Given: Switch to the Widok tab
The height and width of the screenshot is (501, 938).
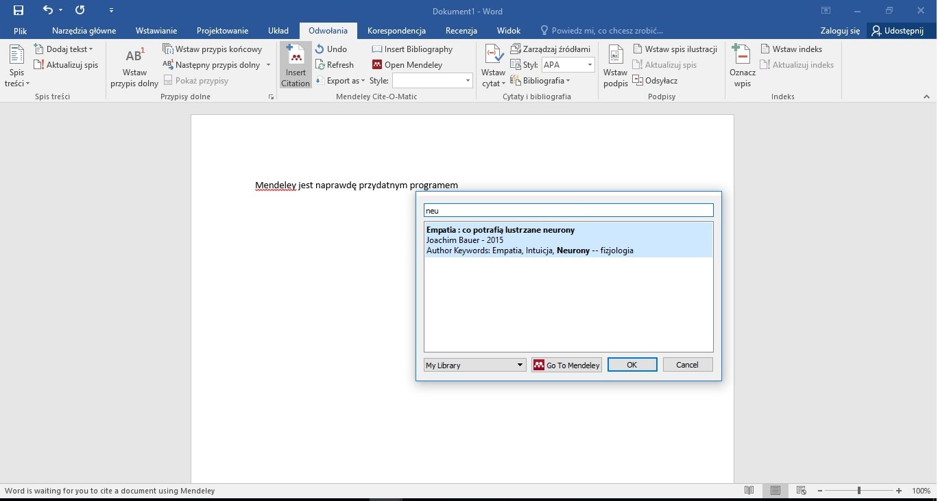Looking at the screenshot, I should [509, 31].
